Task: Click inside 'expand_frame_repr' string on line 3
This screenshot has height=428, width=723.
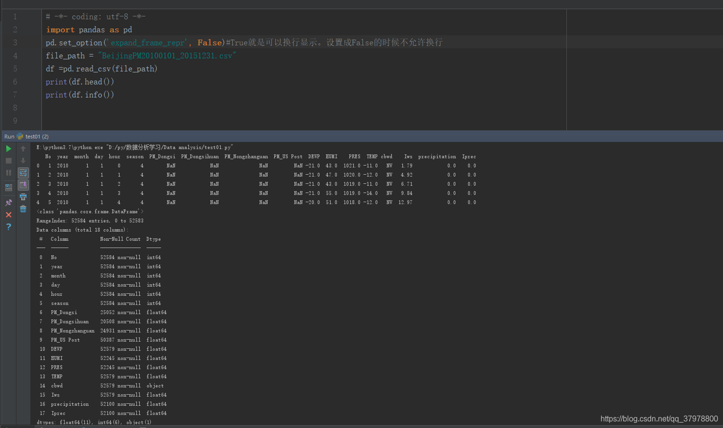Action: pos(148,43)
